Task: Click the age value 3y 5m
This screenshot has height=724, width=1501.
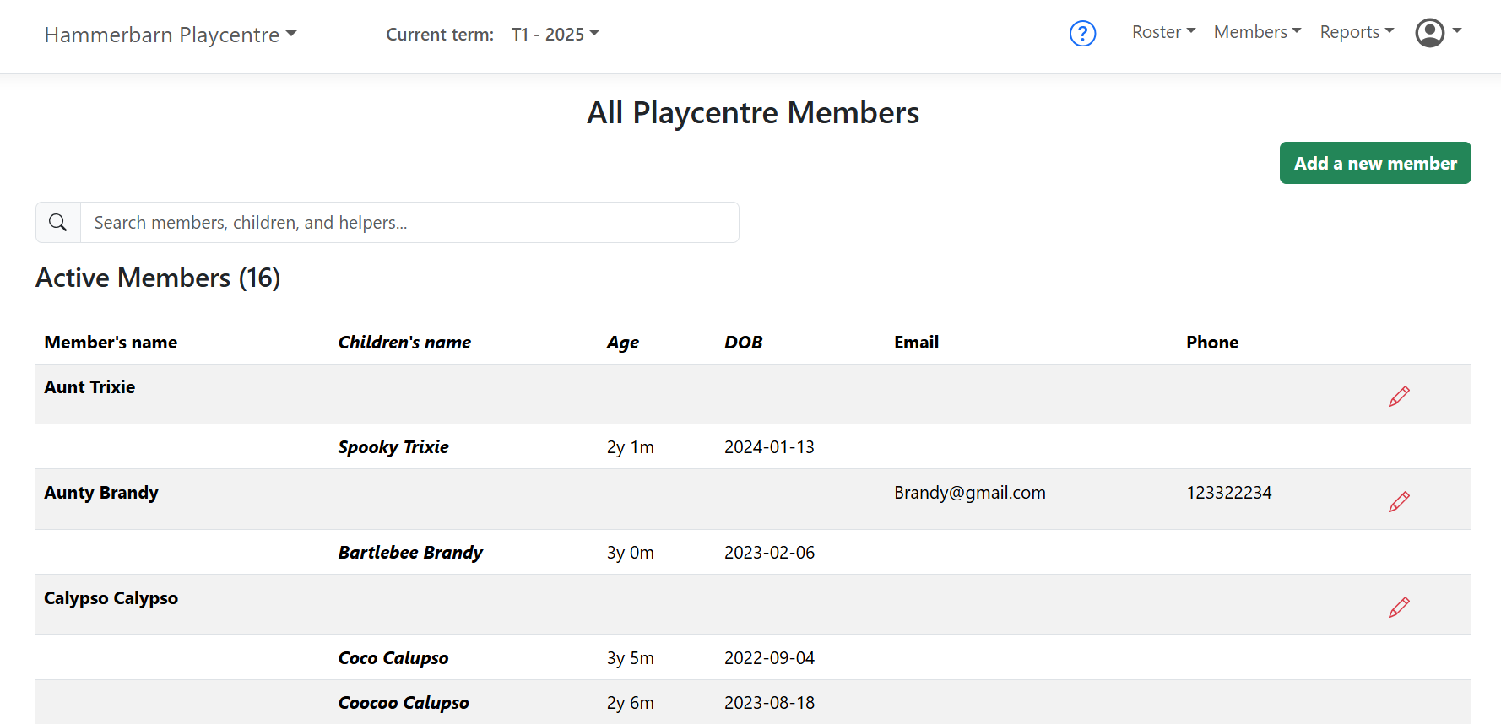Action: point(631,658)
